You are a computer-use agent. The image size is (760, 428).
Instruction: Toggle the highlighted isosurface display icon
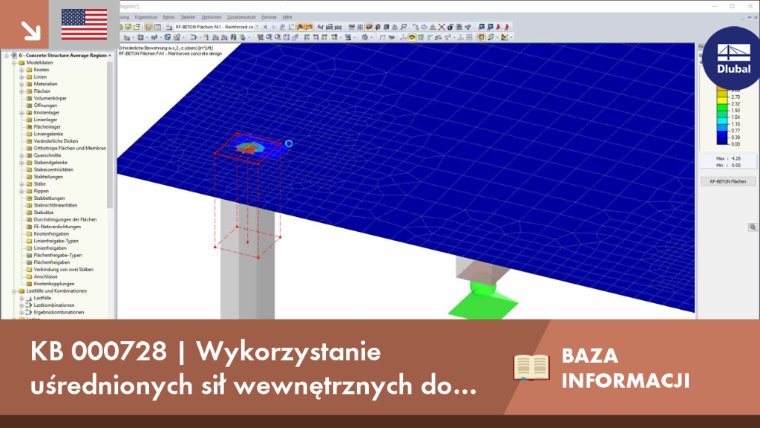click(x=411, y=37)
